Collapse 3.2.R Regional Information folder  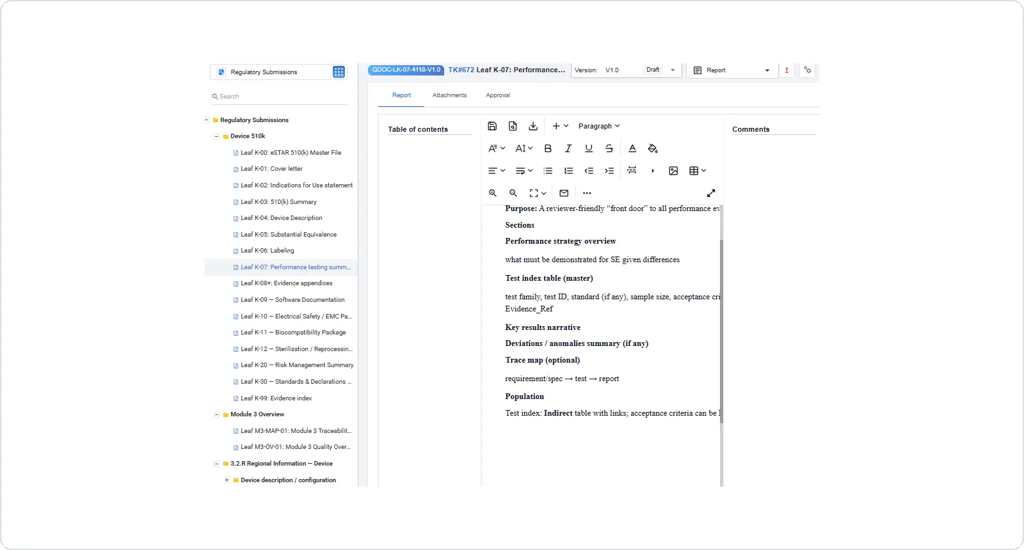[x=217, y=464]
